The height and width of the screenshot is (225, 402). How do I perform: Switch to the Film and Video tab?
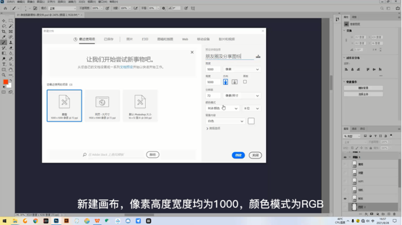click(227, 39)
